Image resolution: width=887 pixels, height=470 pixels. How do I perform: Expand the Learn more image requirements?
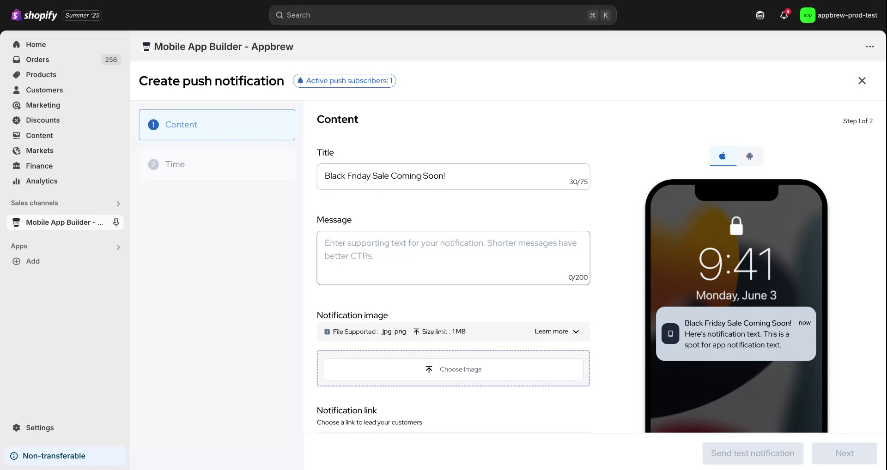pos(556,331)
